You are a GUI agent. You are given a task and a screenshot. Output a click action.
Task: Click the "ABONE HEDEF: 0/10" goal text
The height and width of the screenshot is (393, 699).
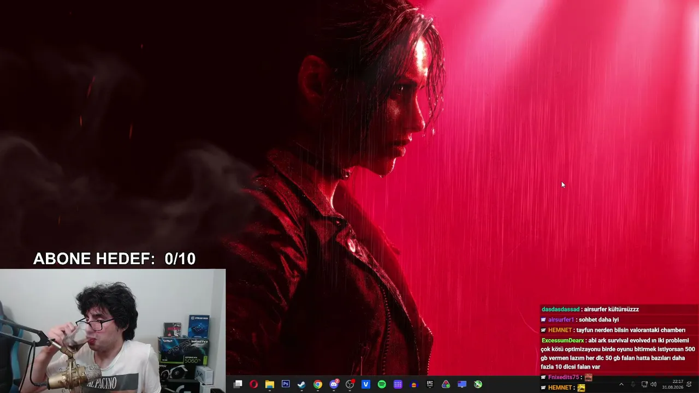pos(114,259)
